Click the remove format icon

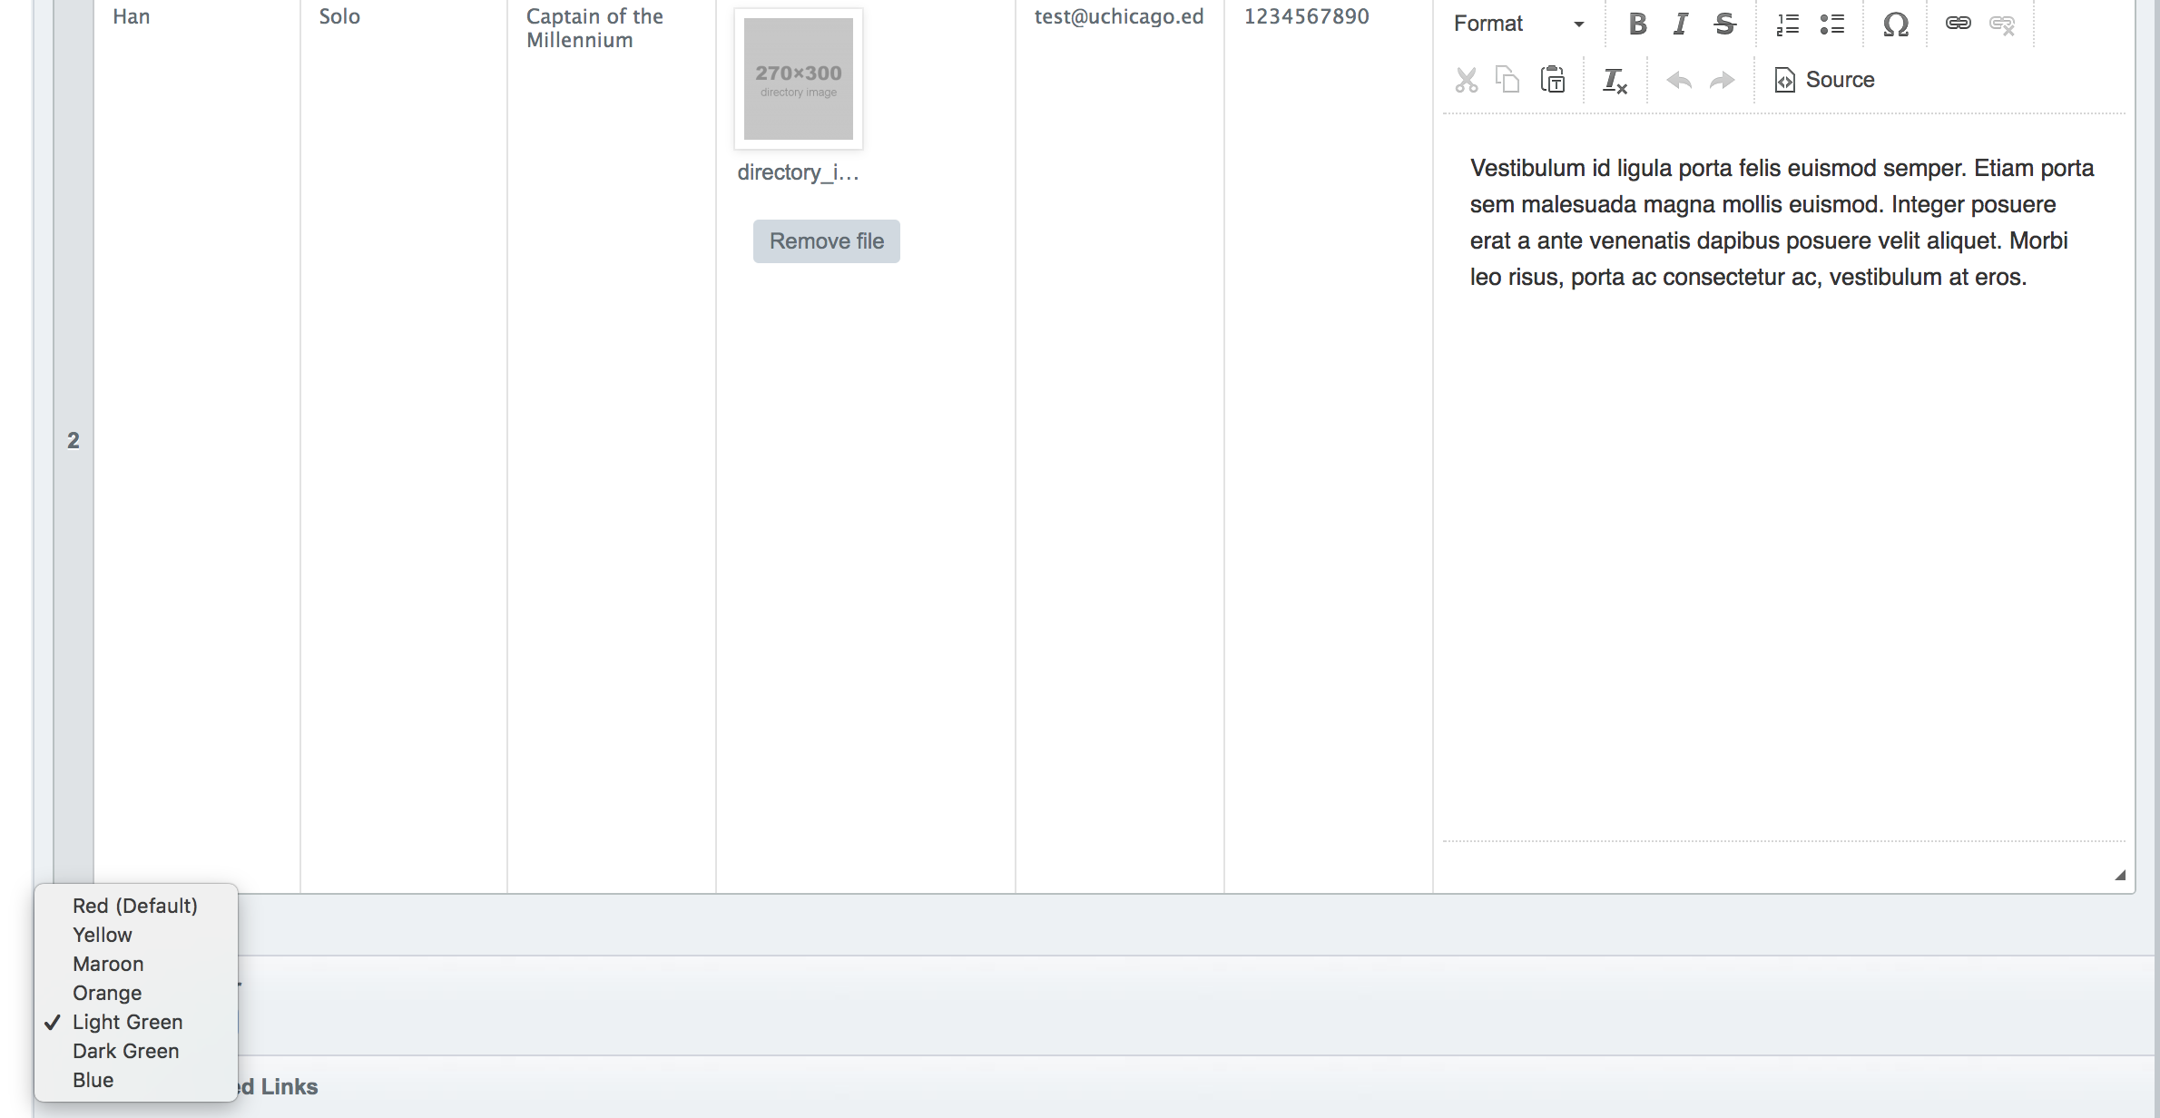coord(1615,80)
